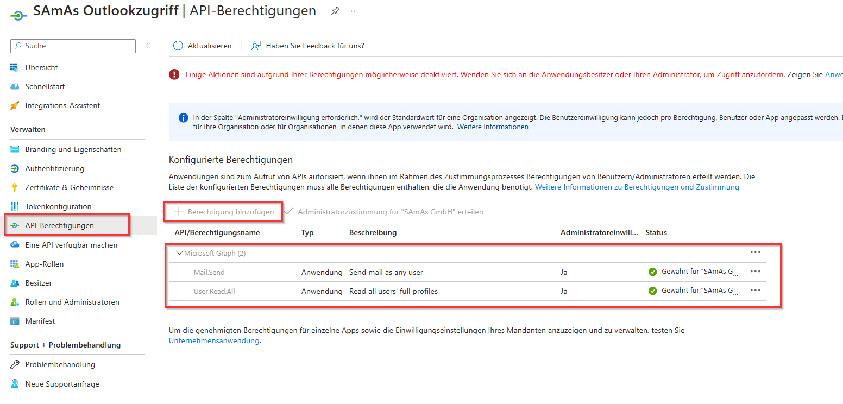Image resolution: width=843 pixels, height=404 pixels.
Task: Click the Beschreibung column header
Action: click(373, 232)
